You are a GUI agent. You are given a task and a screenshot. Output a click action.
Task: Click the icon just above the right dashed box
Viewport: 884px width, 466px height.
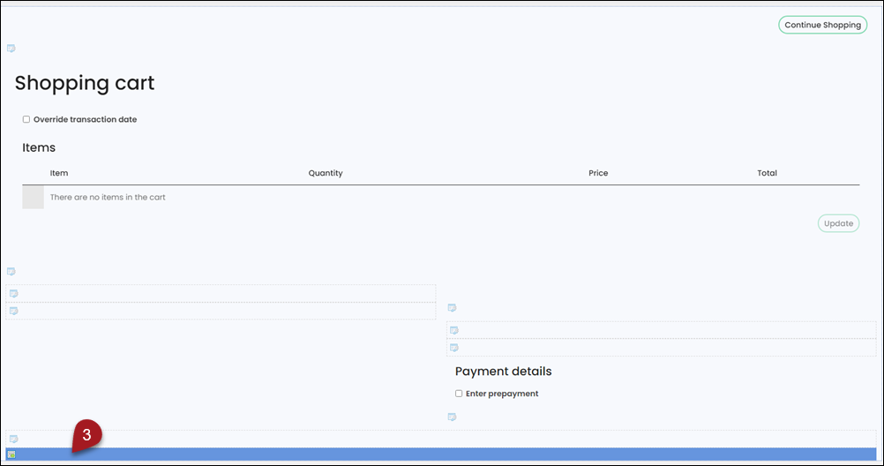pos(452,308)
